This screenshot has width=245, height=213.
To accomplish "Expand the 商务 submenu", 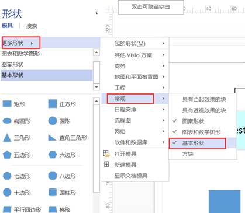I will pos(135,66).
